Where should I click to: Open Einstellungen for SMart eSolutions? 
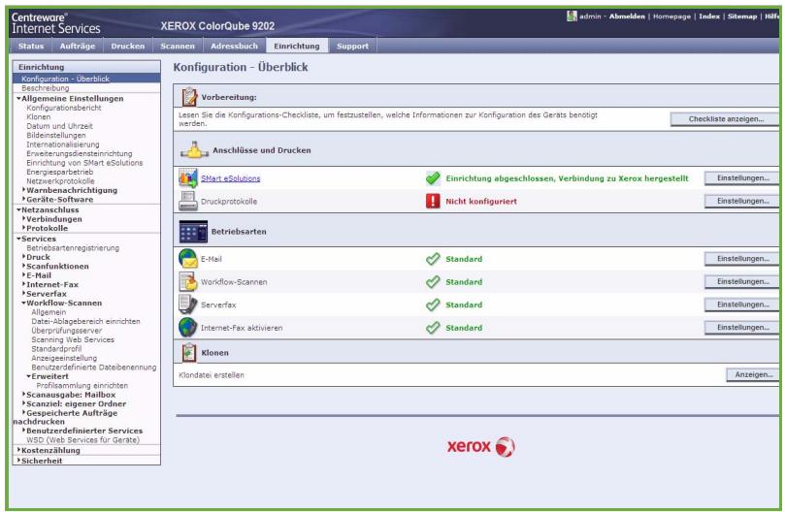[742, 178]
